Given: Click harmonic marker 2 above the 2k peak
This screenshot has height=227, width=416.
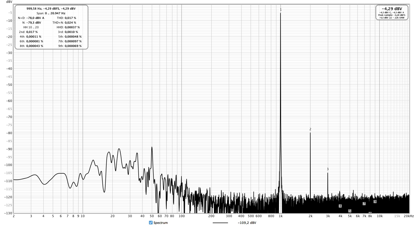Looking at the screenshot, I should click(310, 129).
